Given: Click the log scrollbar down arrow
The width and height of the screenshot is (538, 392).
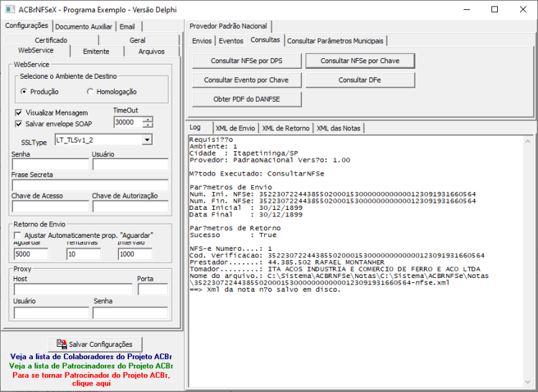Looking at the screenshot, I should click(528, 383).
